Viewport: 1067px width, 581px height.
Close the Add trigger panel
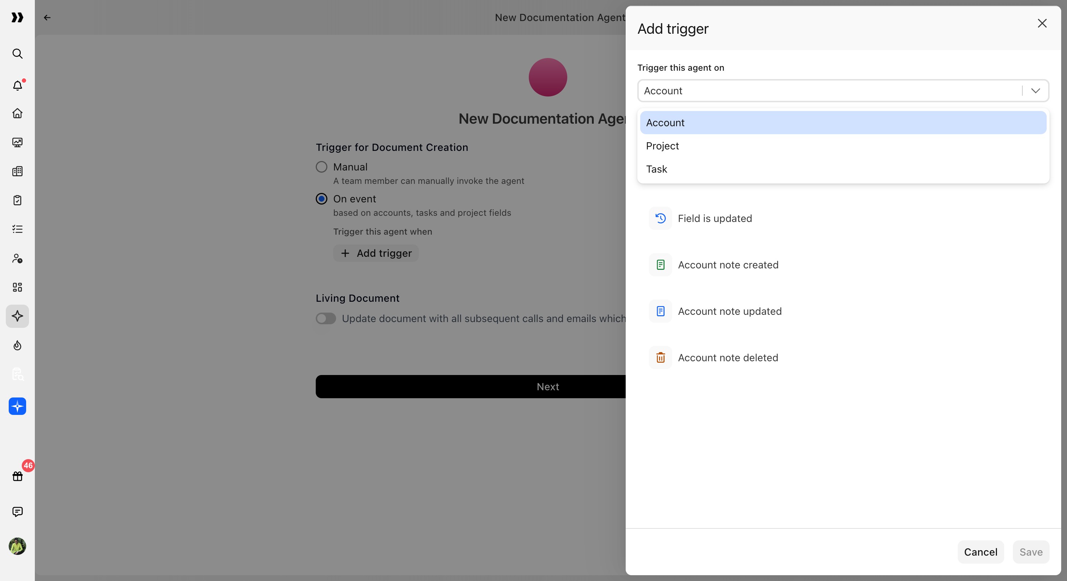pos(1042,23)
